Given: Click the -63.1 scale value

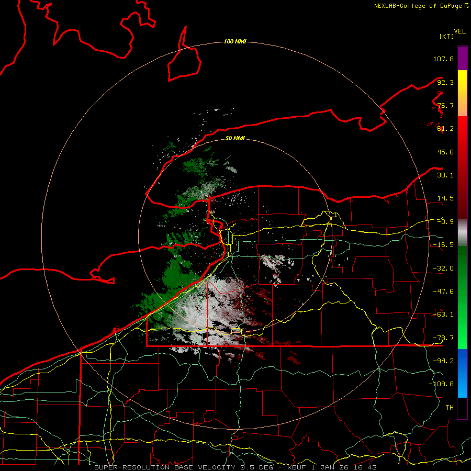Looking at the screenshot, I should pyautogui.click(x=443, y=315).
